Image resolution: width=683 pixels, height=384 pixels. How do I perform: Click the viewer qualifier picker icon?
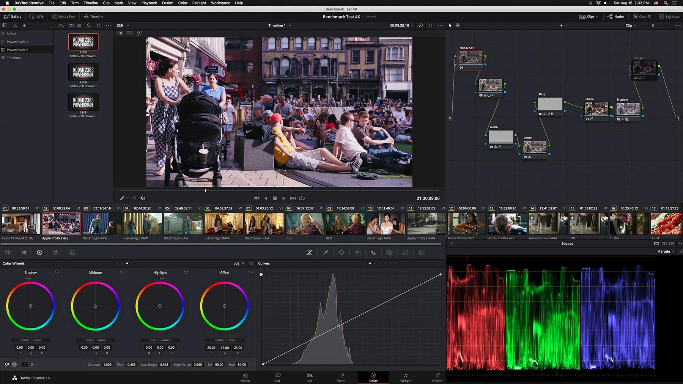pyautogui.click(x=122, y=198)
